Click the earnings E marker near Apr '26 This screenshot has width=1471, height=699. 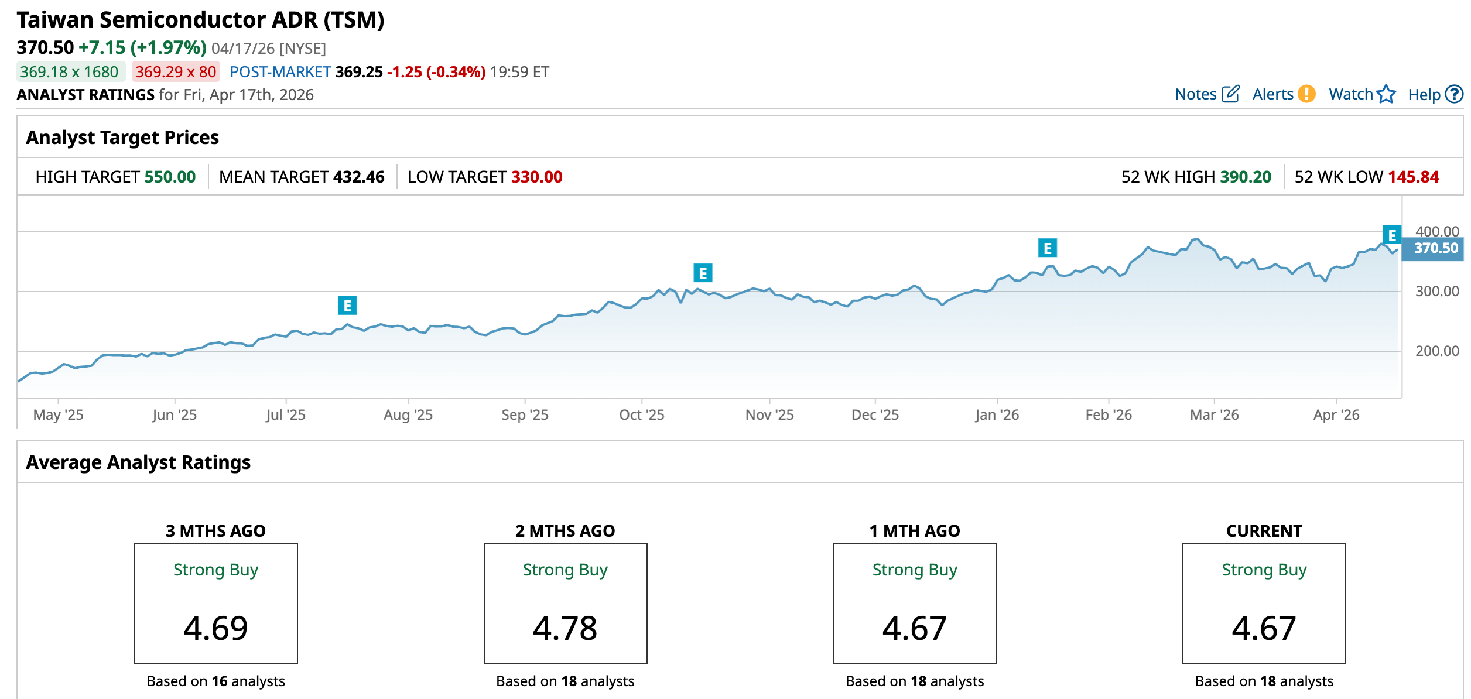tap(1392, 235)
